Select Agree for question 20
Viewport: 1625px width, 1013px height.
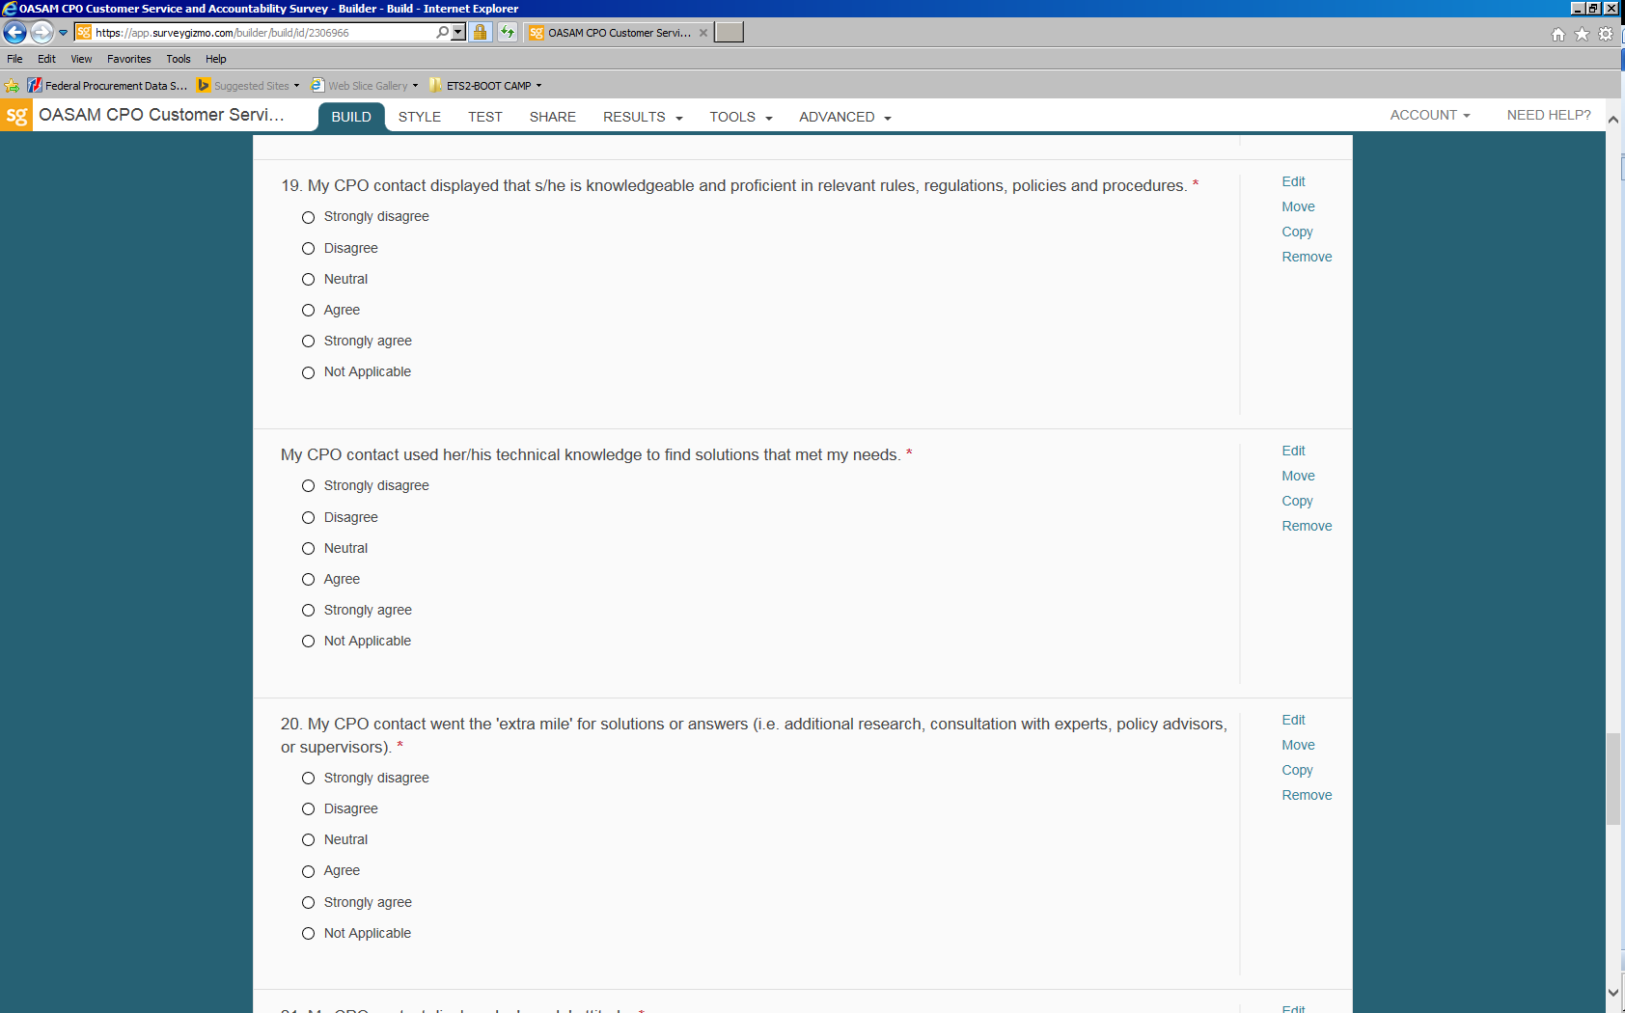309,871
